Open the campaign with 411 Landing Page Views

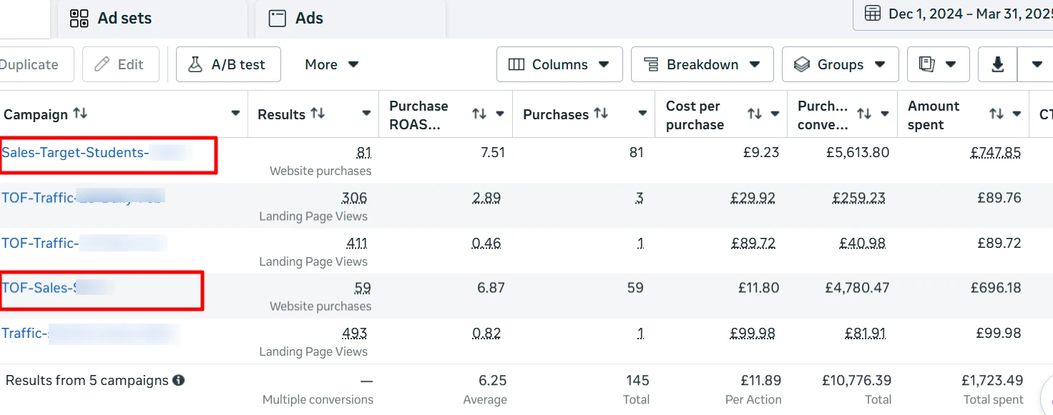pyautogui.click(x=40, y=243)
